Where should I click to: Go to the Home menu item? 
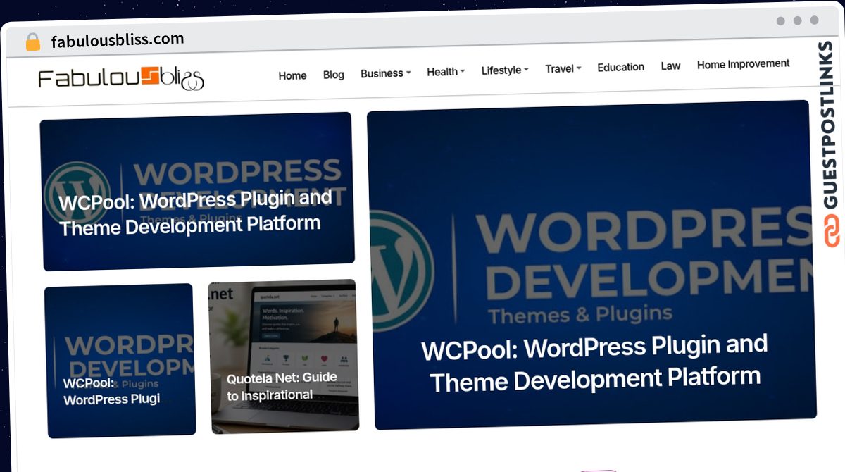(x=292, y=75)
